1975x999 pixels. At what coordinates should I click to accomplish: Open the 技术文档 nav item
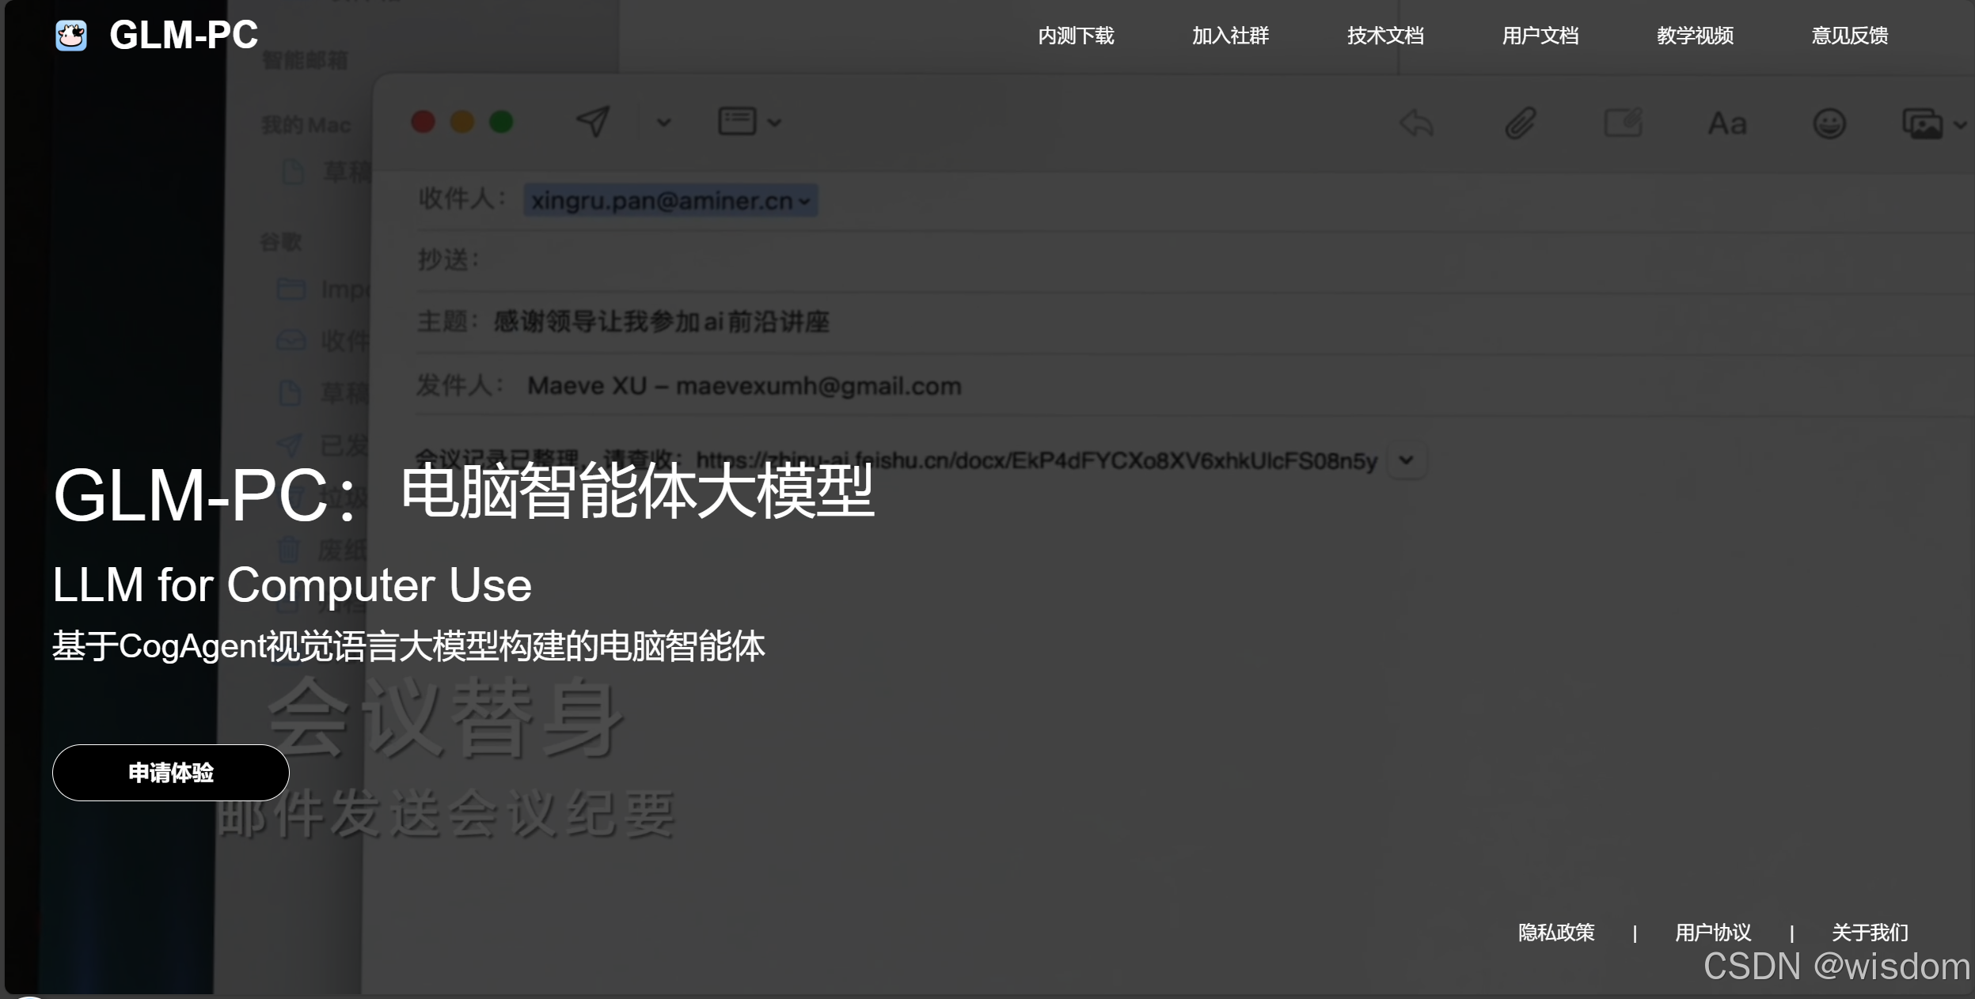click(x=1385, y=36)
